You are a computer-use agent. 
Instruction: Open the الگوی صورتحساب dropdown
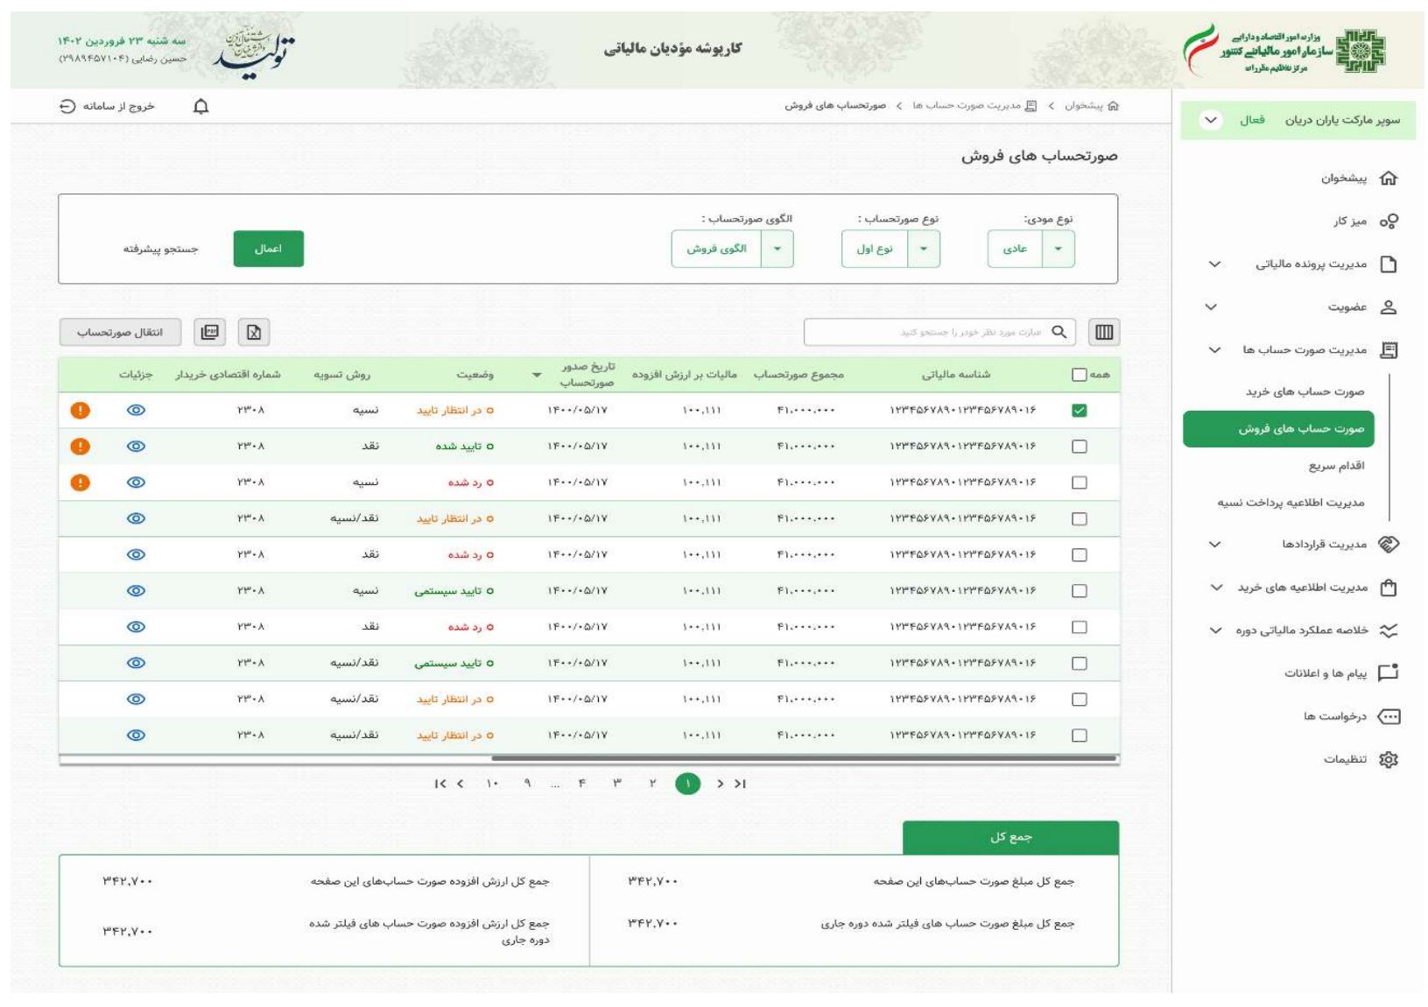pos(777,249)
